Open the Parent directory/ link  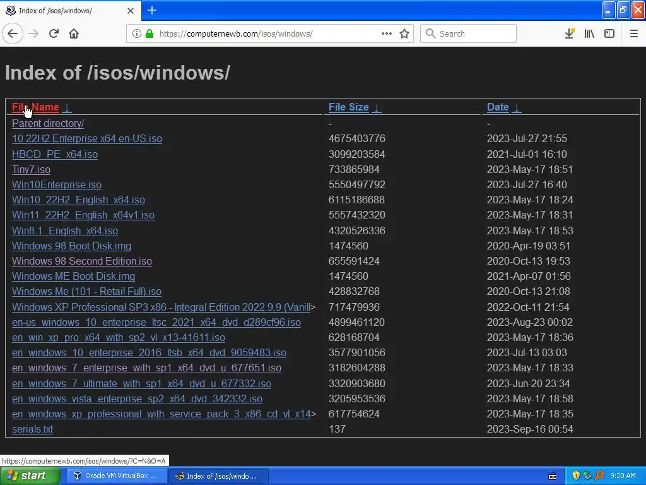[x=48, y=123]
